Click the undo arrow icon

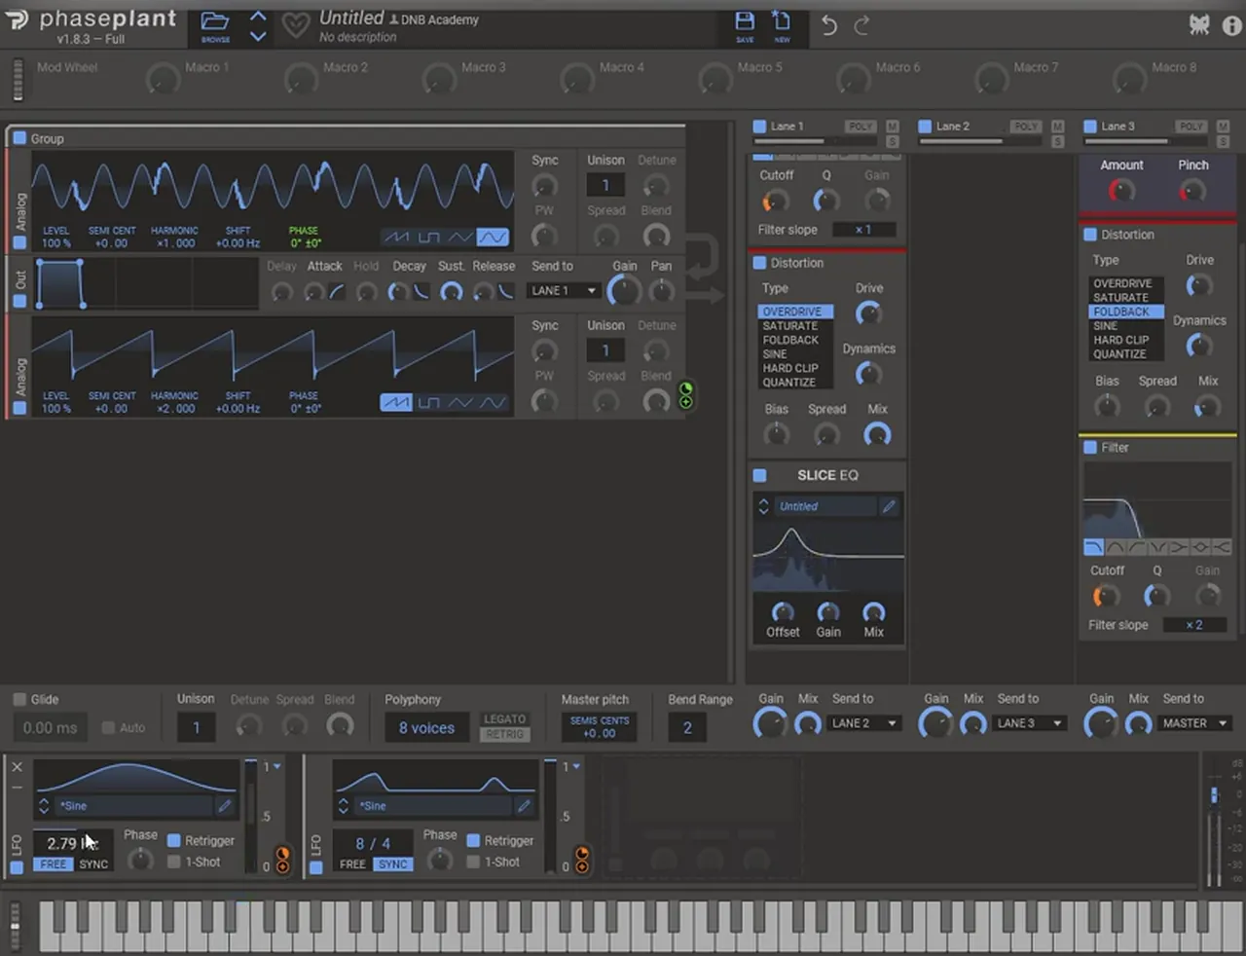828,25
